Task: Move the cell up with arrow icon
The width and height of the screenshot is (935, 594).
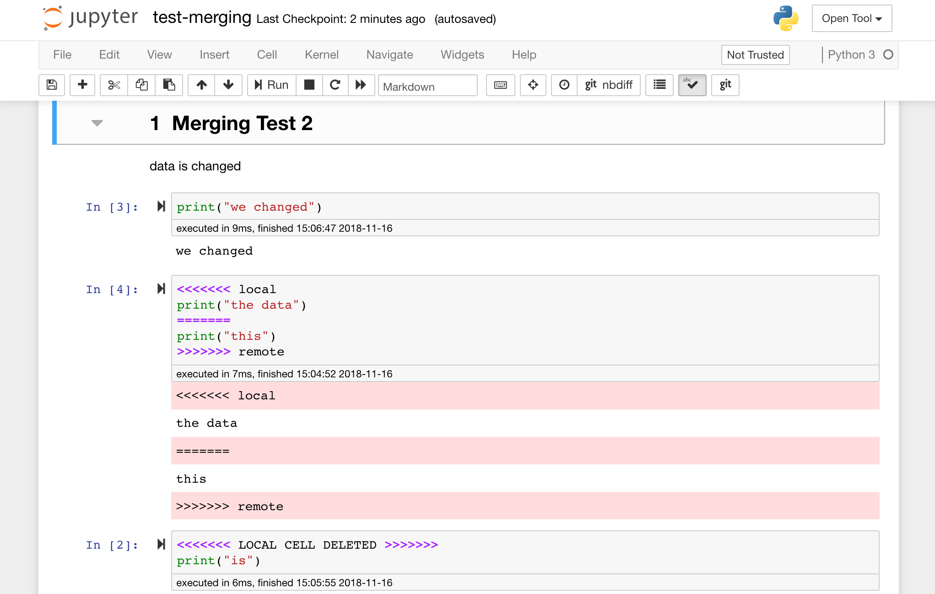Action: (x=202, y=85)
